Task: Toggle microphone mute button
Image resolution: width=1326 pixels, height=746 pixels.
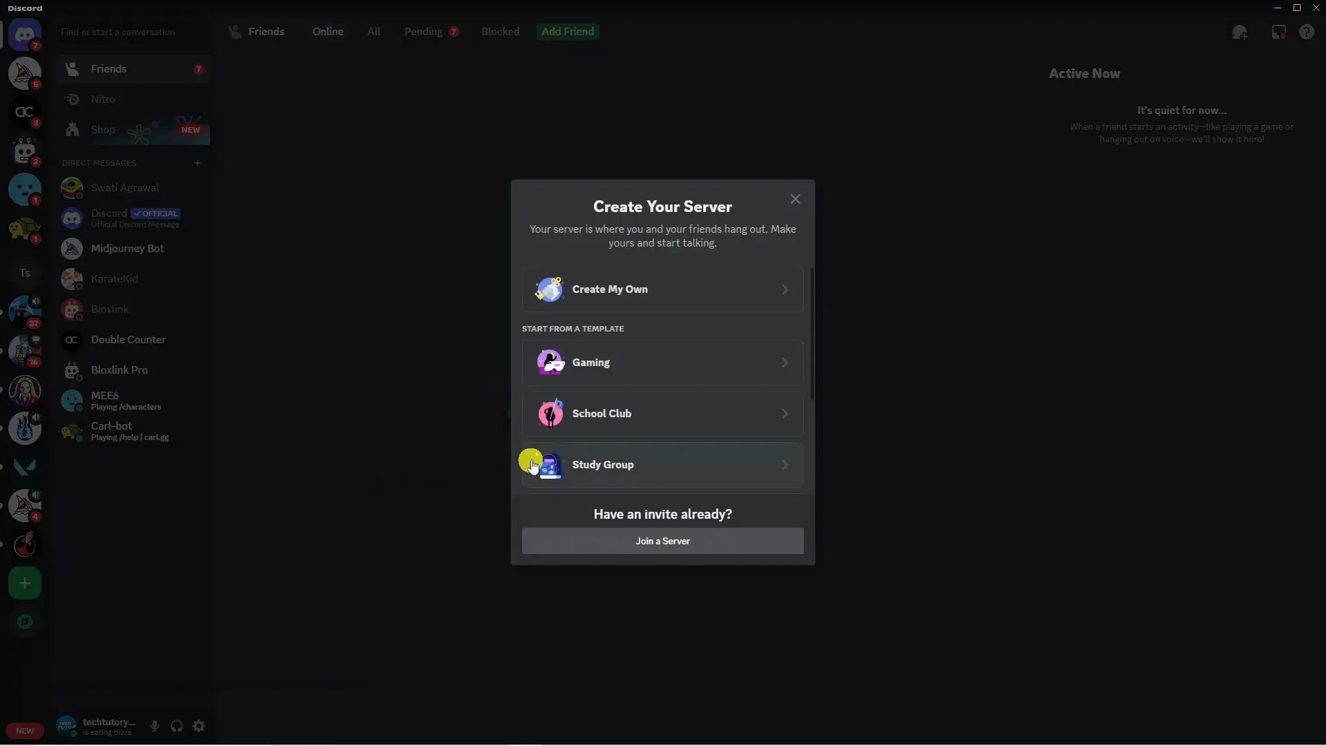Action: pos(154,726)
